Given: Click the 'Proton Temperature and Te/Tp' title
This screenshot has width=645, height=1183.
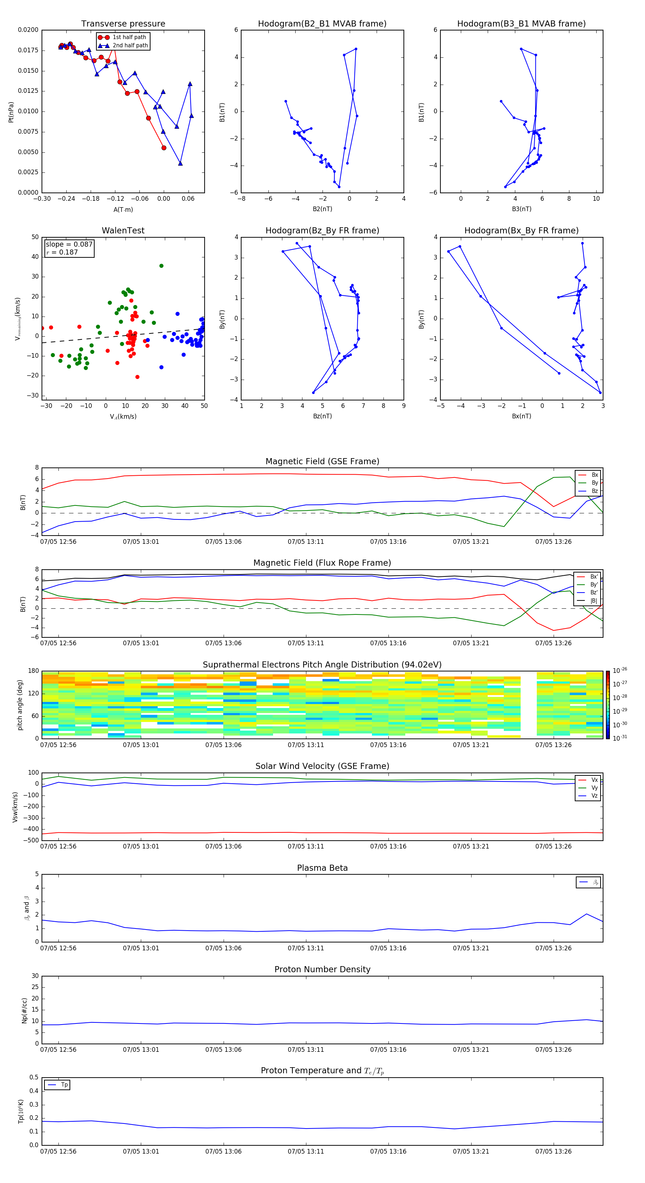Looking at the screenshot, I should tap(322, 1071).
